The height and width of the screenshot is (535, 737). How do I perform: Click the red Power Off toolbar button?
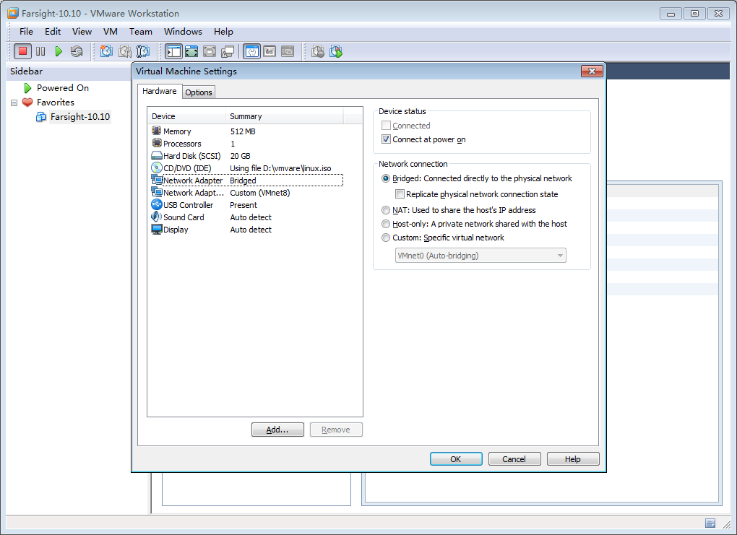coord(22,51)
